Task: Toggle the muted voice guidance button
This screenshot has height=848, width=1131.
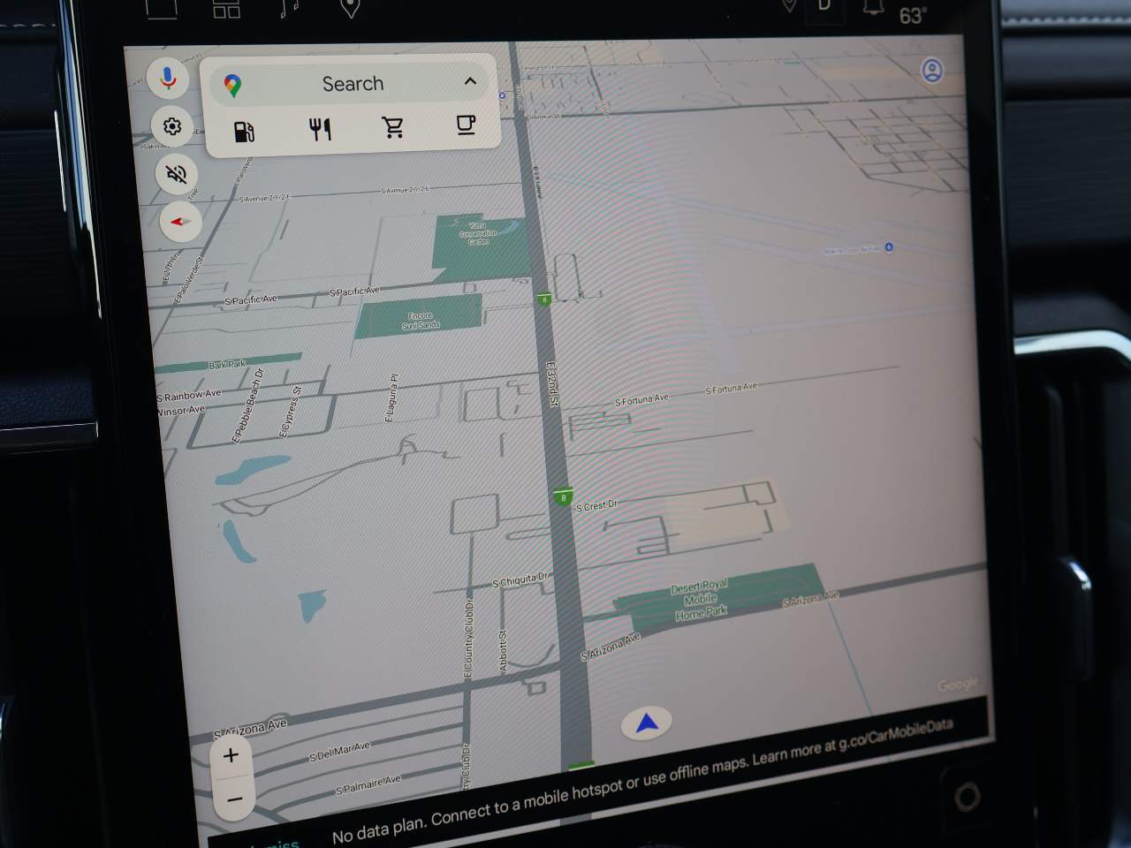Action: pos(177,175)
